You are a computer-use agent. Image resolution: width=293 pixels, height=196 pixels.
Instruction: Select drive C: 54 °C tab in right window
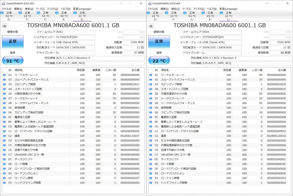tap(192, 16)
